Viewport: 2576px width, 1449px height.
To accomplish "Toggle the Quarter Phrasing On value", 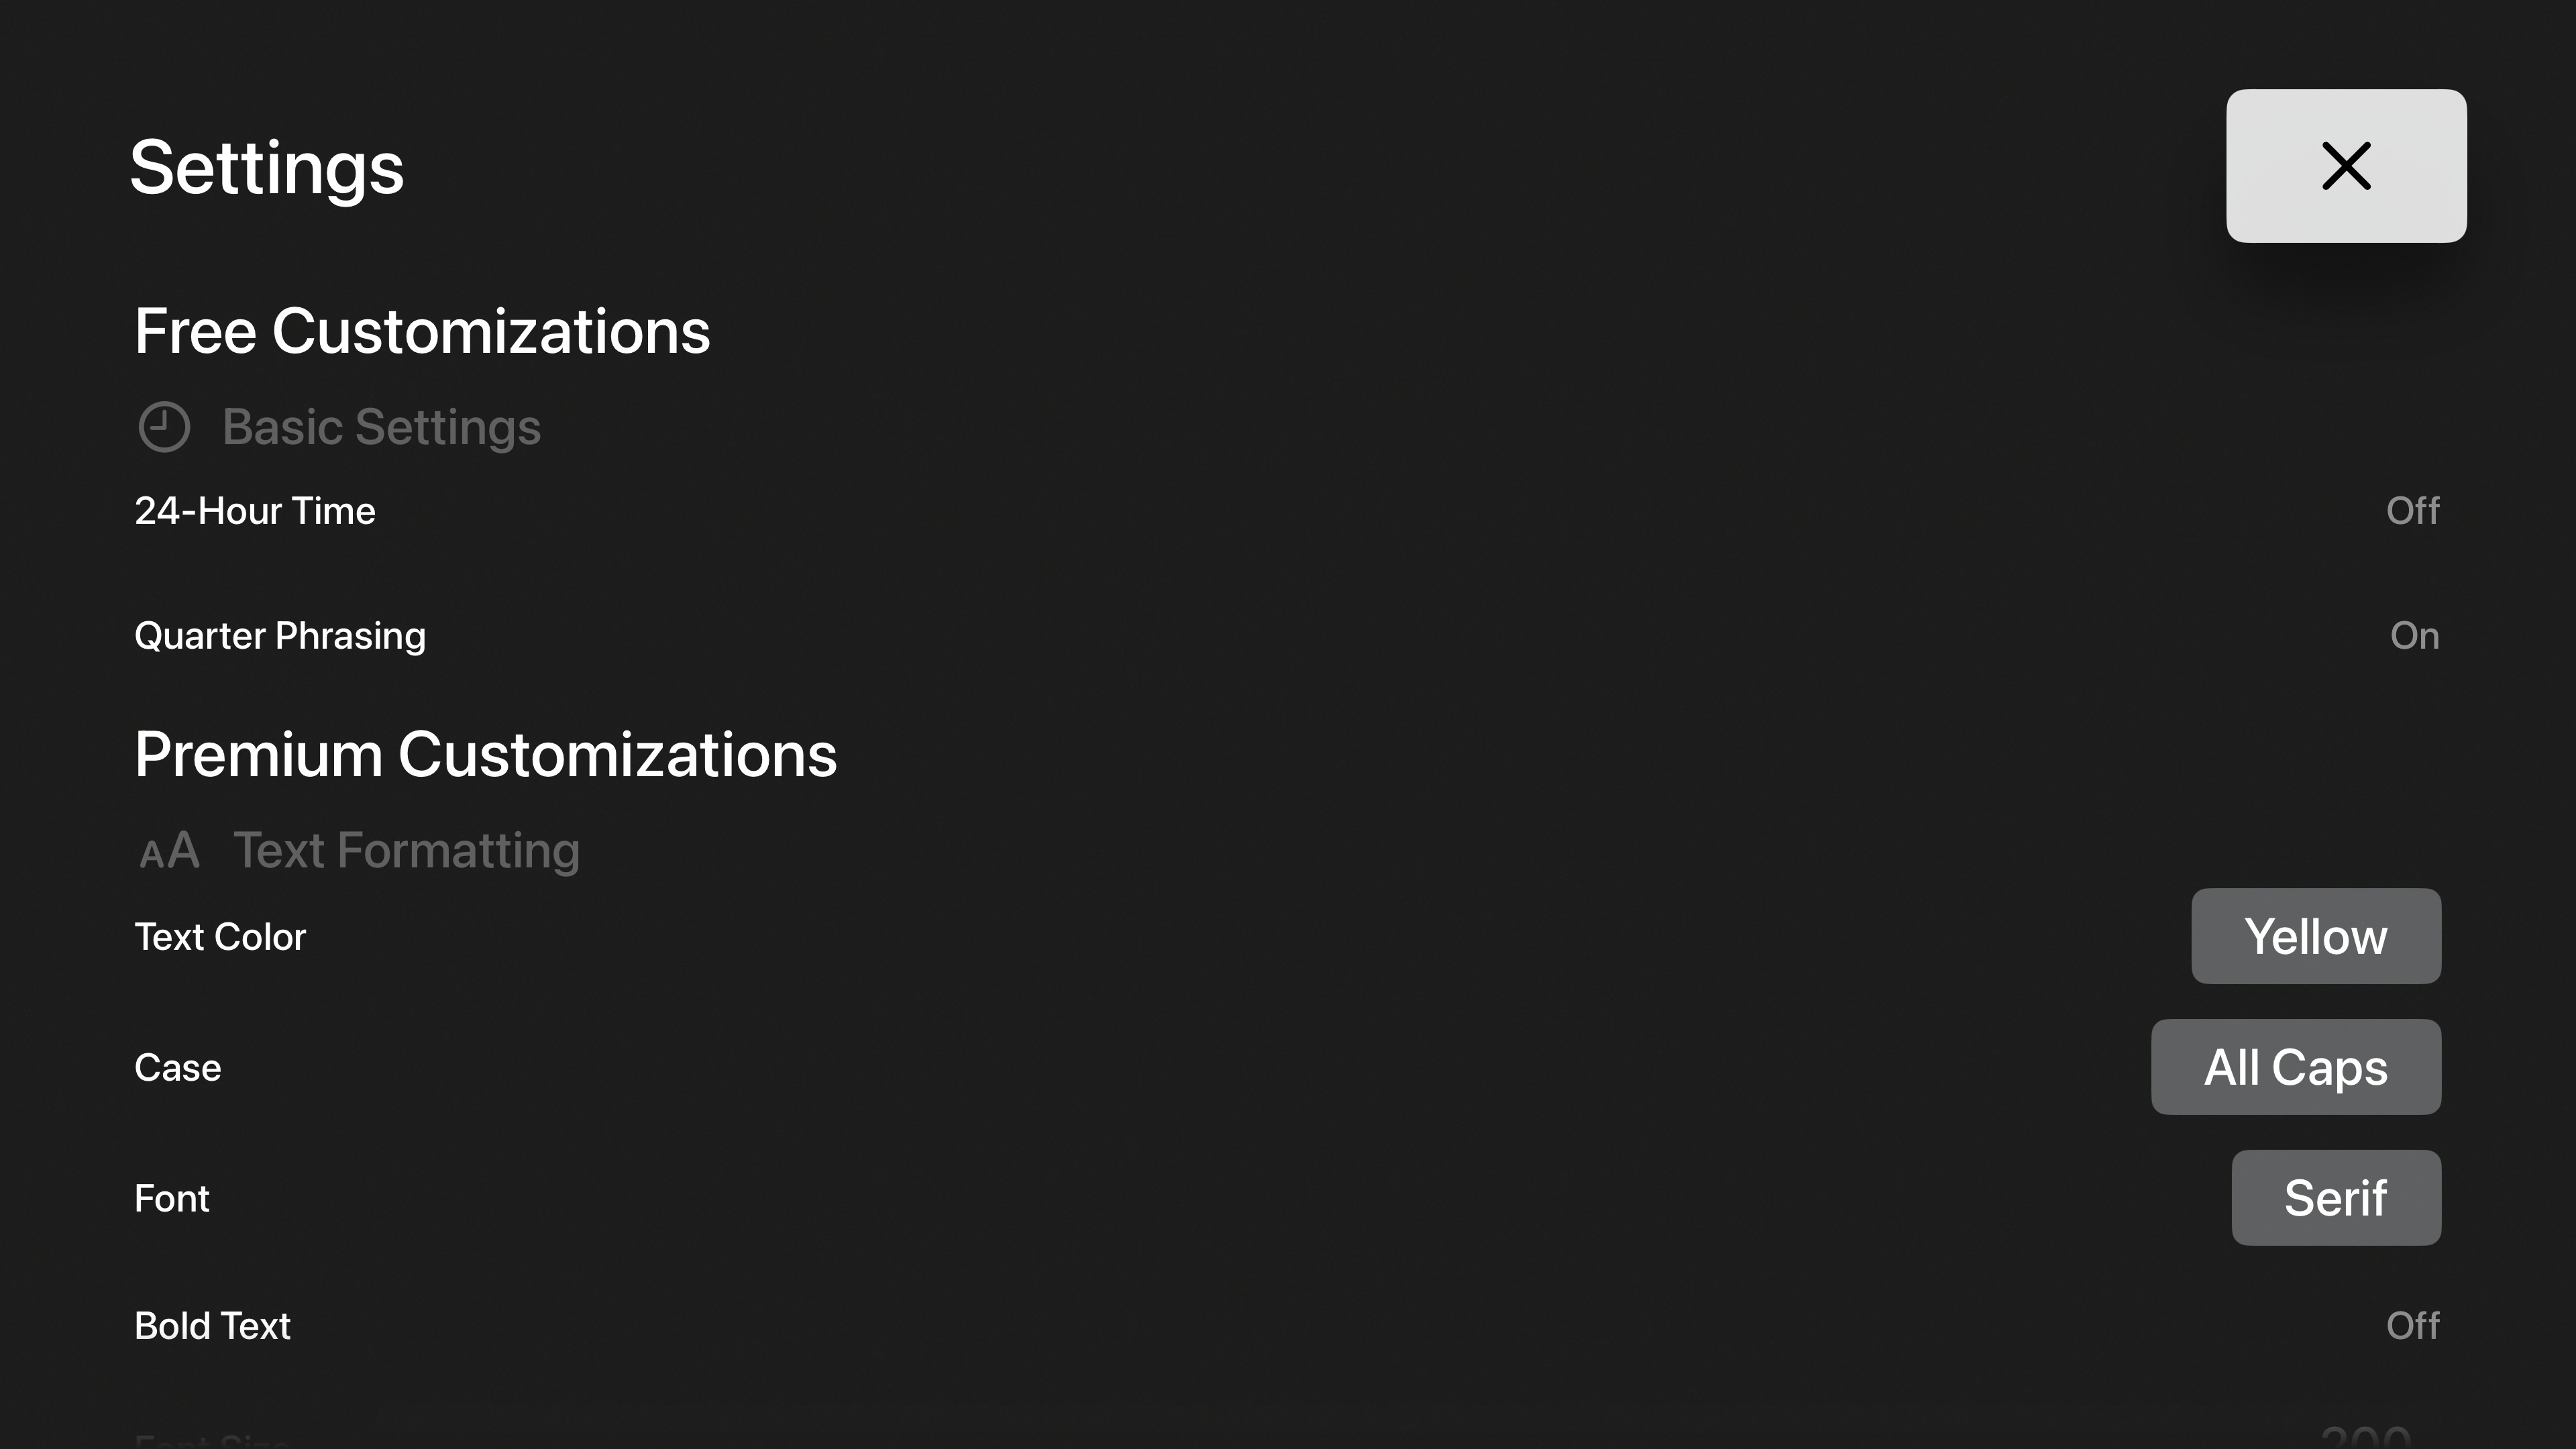I will coord(2414,636).
